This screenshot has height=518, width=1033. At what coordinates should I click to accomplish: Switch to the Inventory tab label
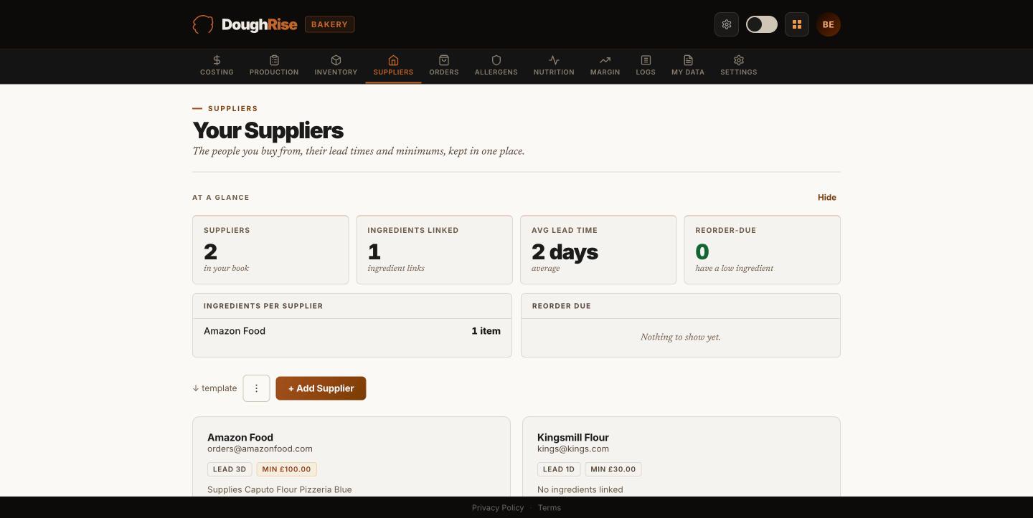pyautogui.click(x=336, y=72)
